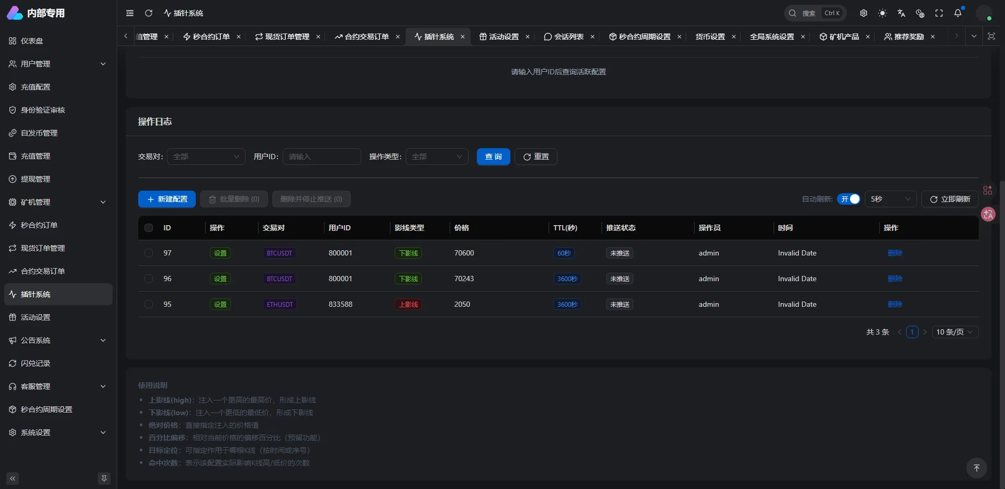Screen dimensions: 1005x489
Task: Click the 立即刷新 button
Action: [x=950, y=199]
